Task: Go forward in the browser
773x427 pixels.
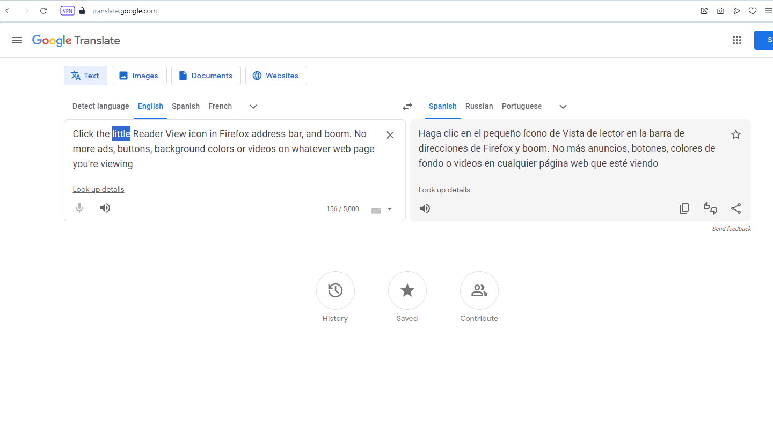Action: 26,11
